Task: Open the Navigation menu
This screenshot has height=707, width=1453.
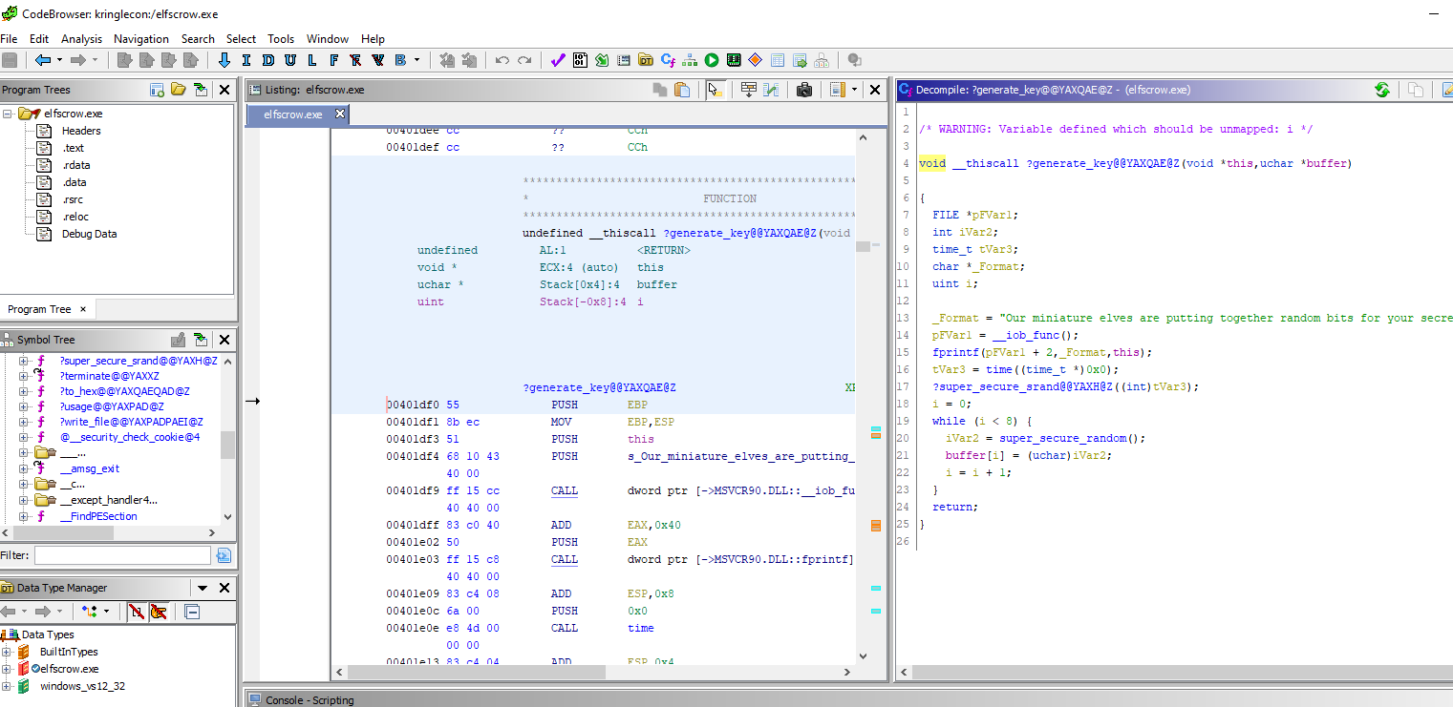Action: [x=141, y=39]
